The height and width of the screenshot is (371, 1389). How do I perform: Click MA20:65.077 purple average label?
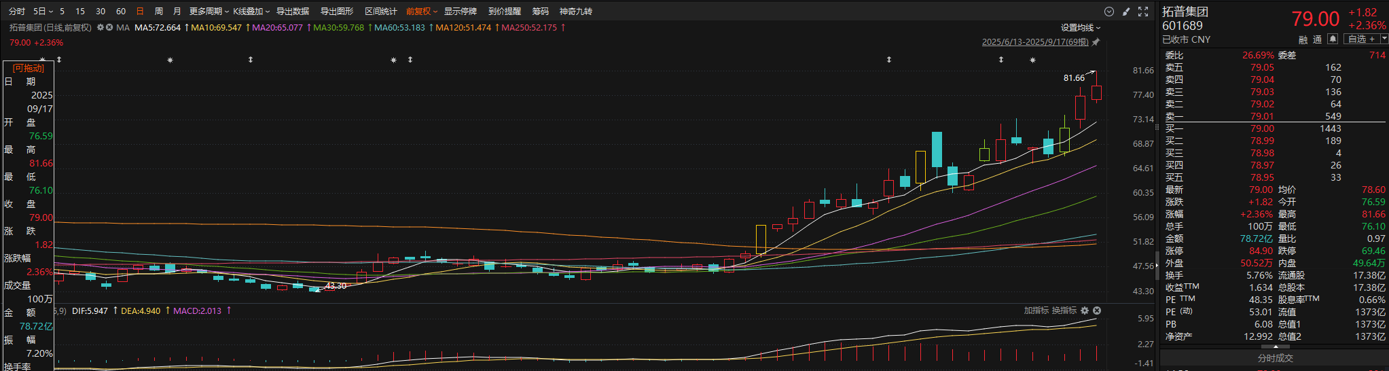coord(277,28)
